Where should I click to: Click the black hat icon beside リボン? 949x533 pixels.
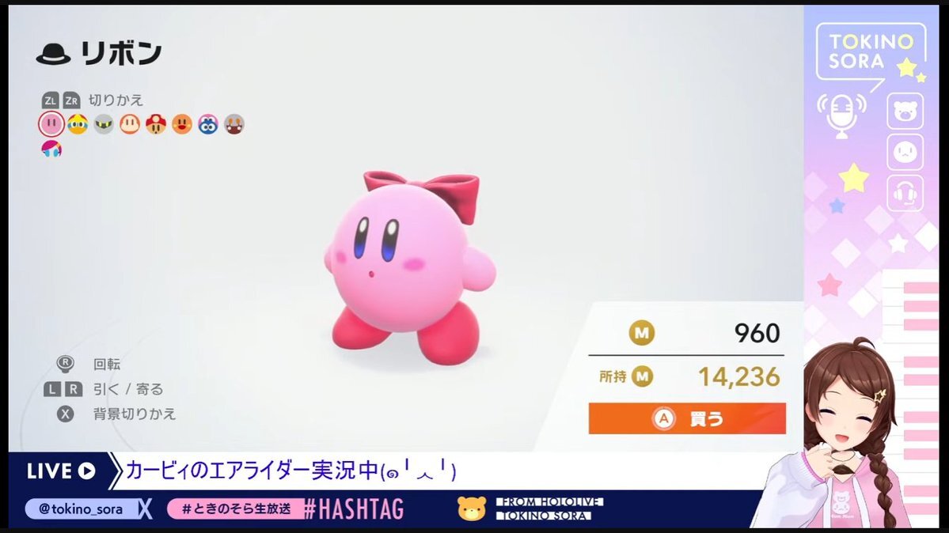coord(53,54)
